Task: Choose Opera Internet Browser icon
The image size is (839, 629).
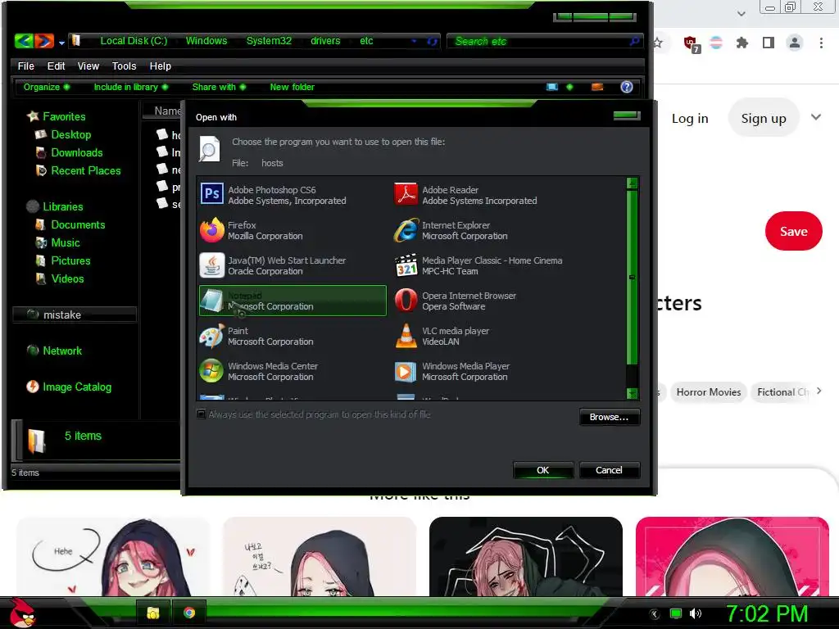Action: coord(406,300)
